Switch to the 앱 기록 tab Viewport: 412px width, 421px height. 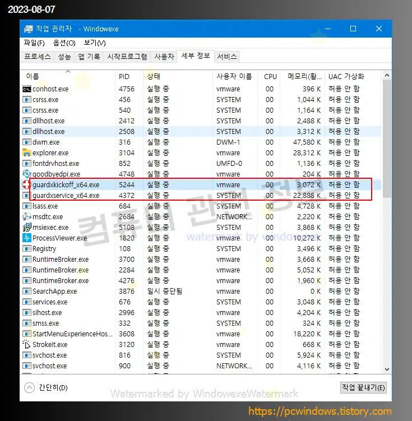(x=89, y=57)
